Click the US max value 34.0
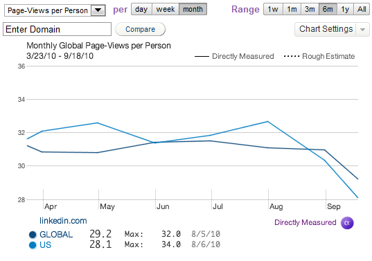Screen dimensions: 372x261 click(x=171, y=244)
